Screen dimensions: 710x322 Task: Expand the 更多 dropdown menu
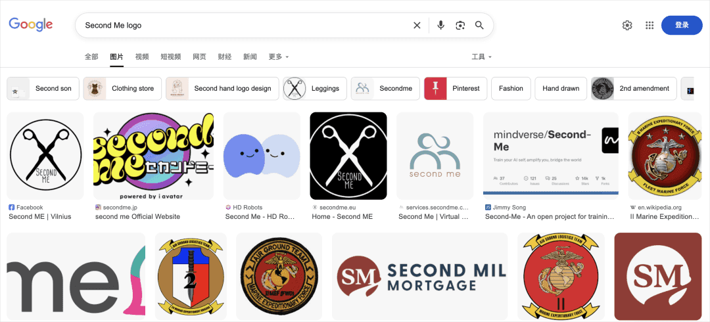pyautogui.click(x=279, y=57)
